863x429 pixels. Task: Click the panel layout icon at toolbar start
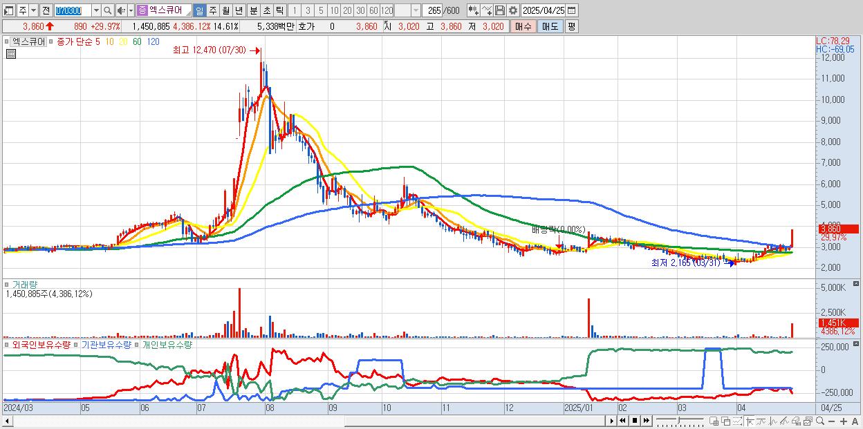point(9,11)
